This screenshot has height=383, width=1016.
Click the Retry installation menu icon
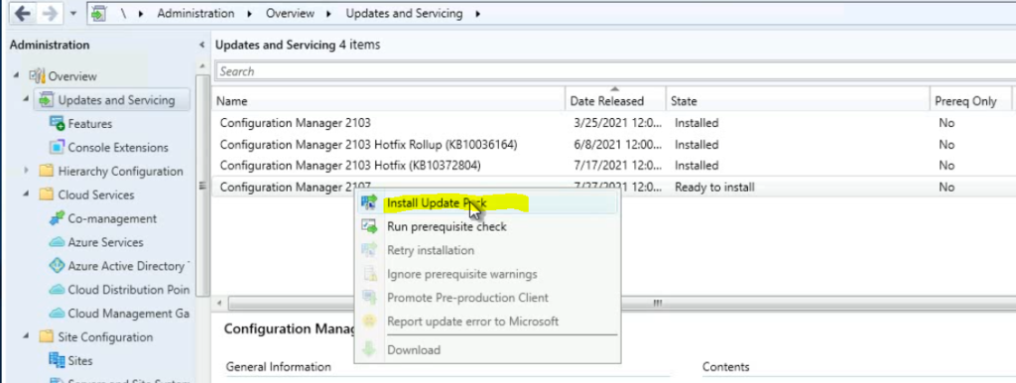(x=369, y=249)
